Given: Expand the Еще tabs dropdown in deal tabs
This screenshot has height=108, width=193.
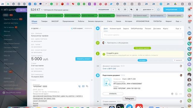Looking at the screenshot, I should pos(179,21).
